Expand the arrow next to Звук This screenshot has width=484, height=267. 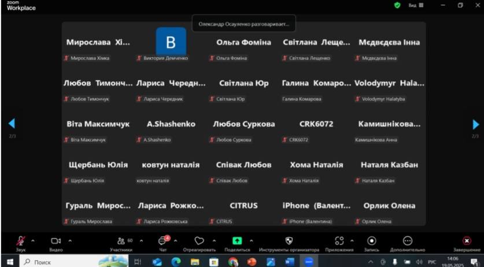[33, 240]
